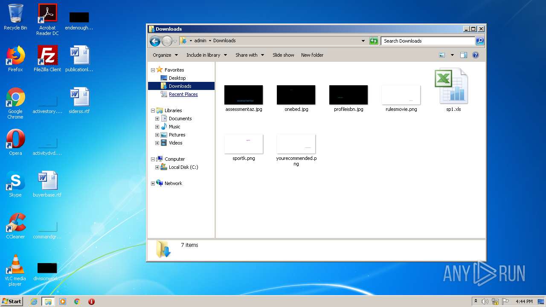Open the address bar history dropdown

coord(363,41)
